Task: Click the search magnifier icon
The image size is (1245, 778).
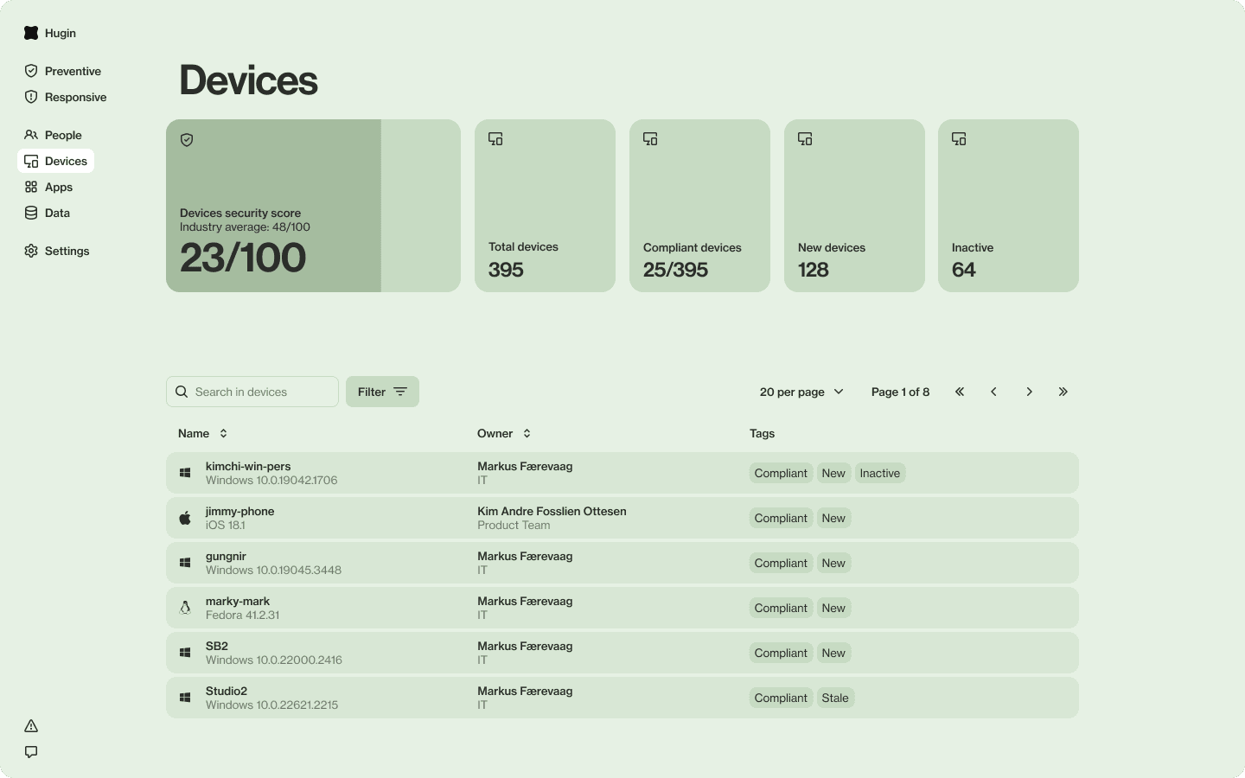Action: click(x=182, y=392)
